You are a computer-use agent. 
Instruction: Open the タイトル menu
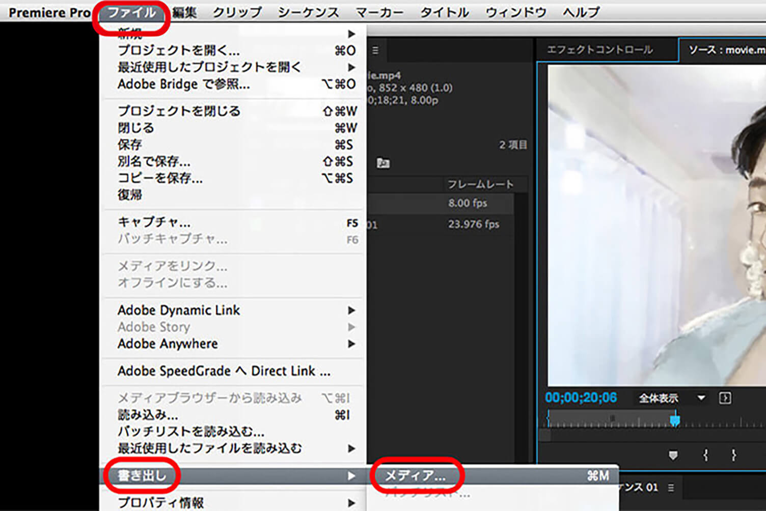(444, 12)
